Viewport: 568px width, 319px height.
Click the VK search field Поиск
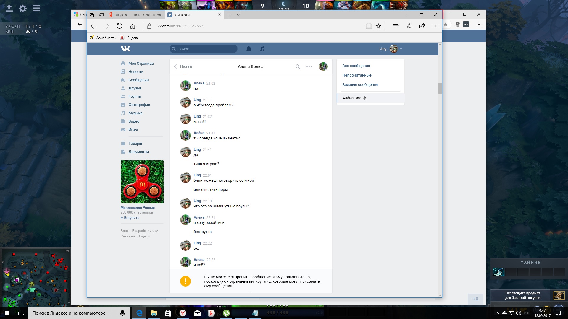tap(204, 49)
